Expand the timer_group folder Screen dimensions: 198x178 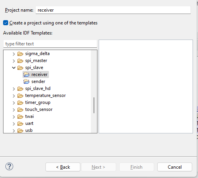click(x=14, y=103)
